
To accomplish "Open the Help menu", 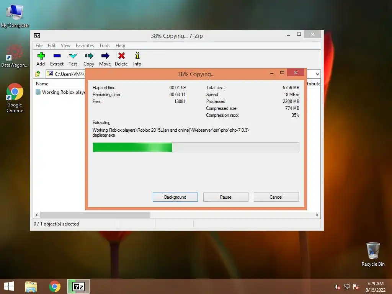I will (120, 46).
